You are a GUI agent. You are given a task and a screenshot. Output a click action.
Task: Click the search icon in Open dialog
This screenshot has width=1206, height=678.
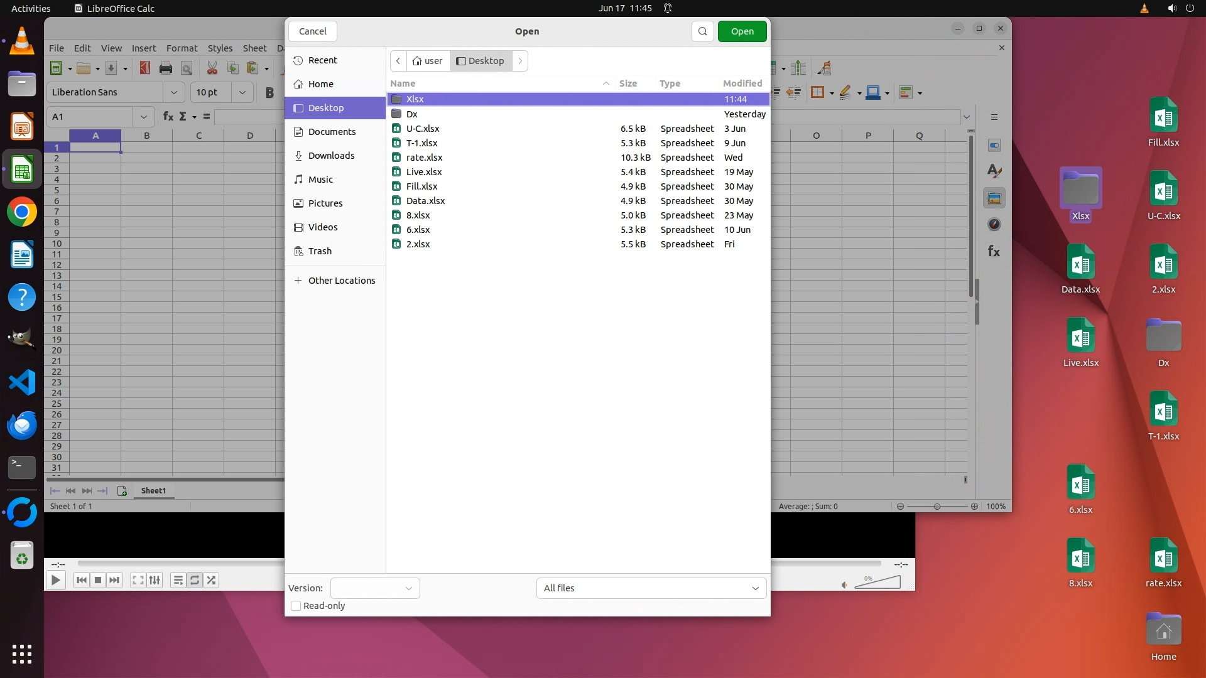(x=702, y=31)
